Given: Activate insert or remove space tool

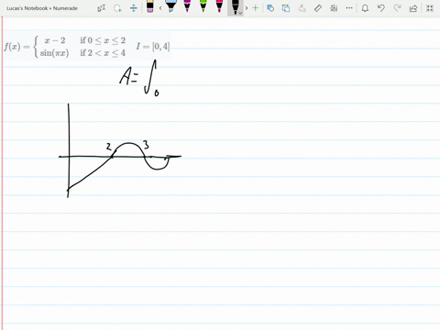Looking at the screenshot, I should [x=134, y=8].
